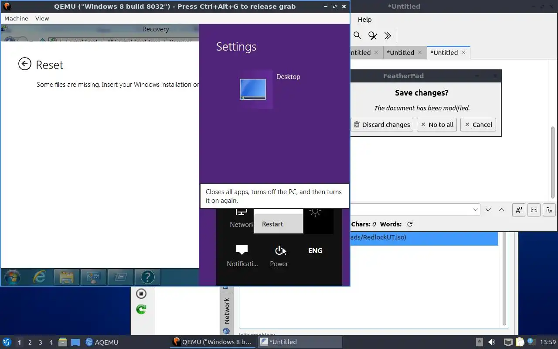Jump to previous search match (up arrow)

502,210
